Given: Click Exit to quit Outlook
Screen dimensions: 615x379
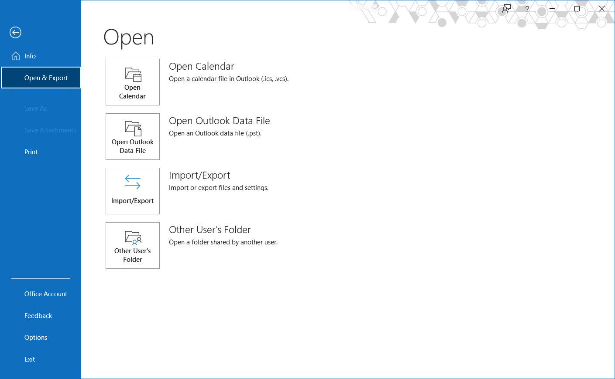Looking at the screenshot, I should tap(41, 359).
